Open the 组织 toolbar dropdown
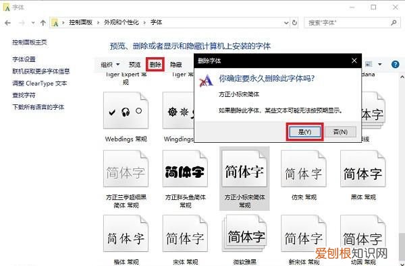This screenshot has width=405, height=266. 110,65
